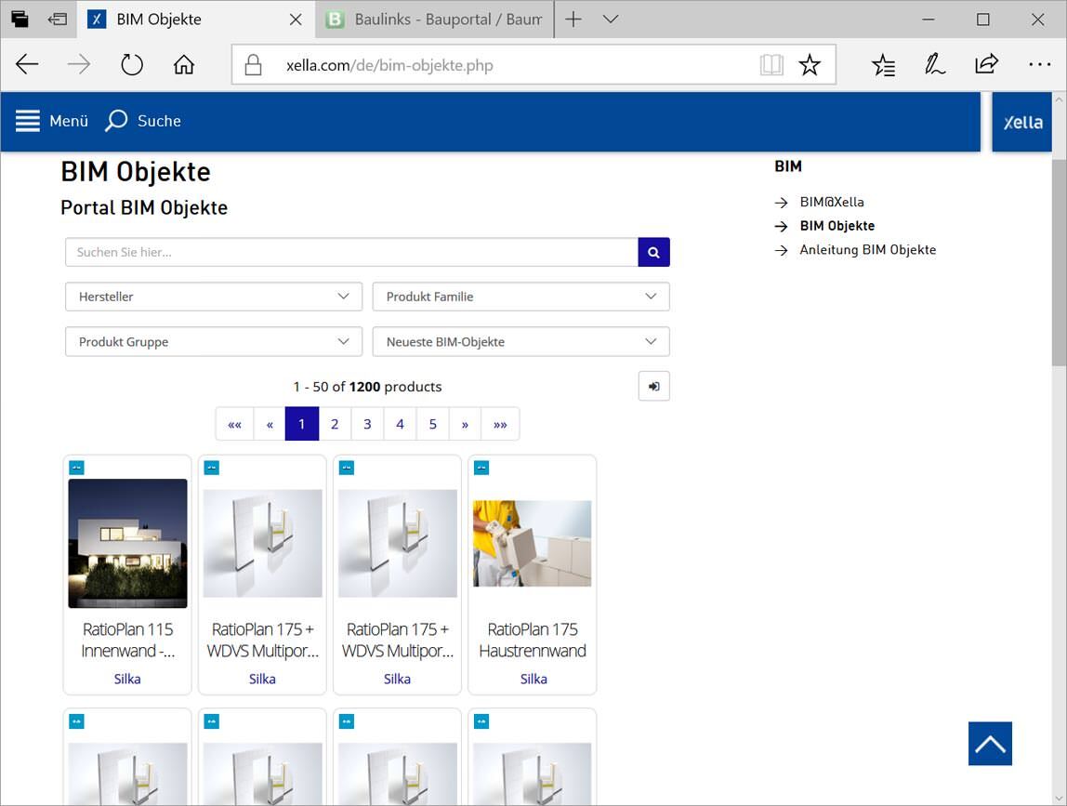This screenshot has width=1067, height=806.
Task: Open new browser tab
Action: pyautogui.click(x=573, y=20)
